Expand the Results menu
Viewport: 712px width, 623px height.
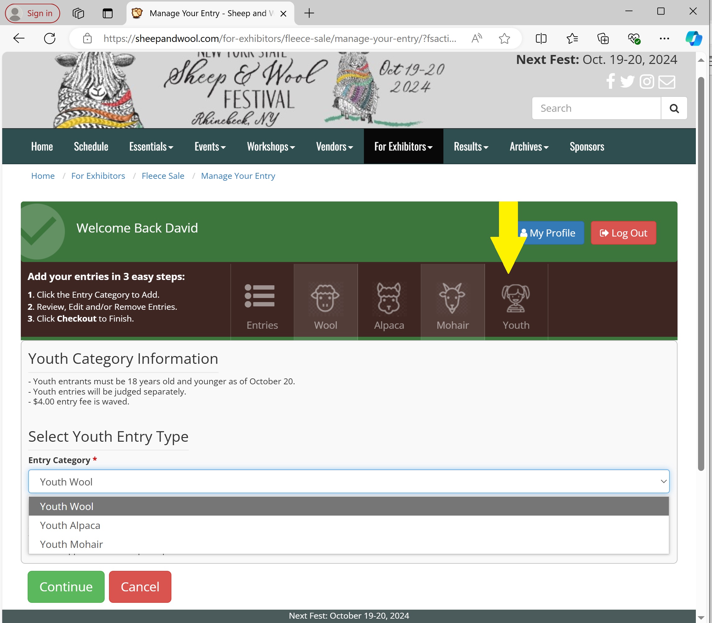[x=471, y=147]
